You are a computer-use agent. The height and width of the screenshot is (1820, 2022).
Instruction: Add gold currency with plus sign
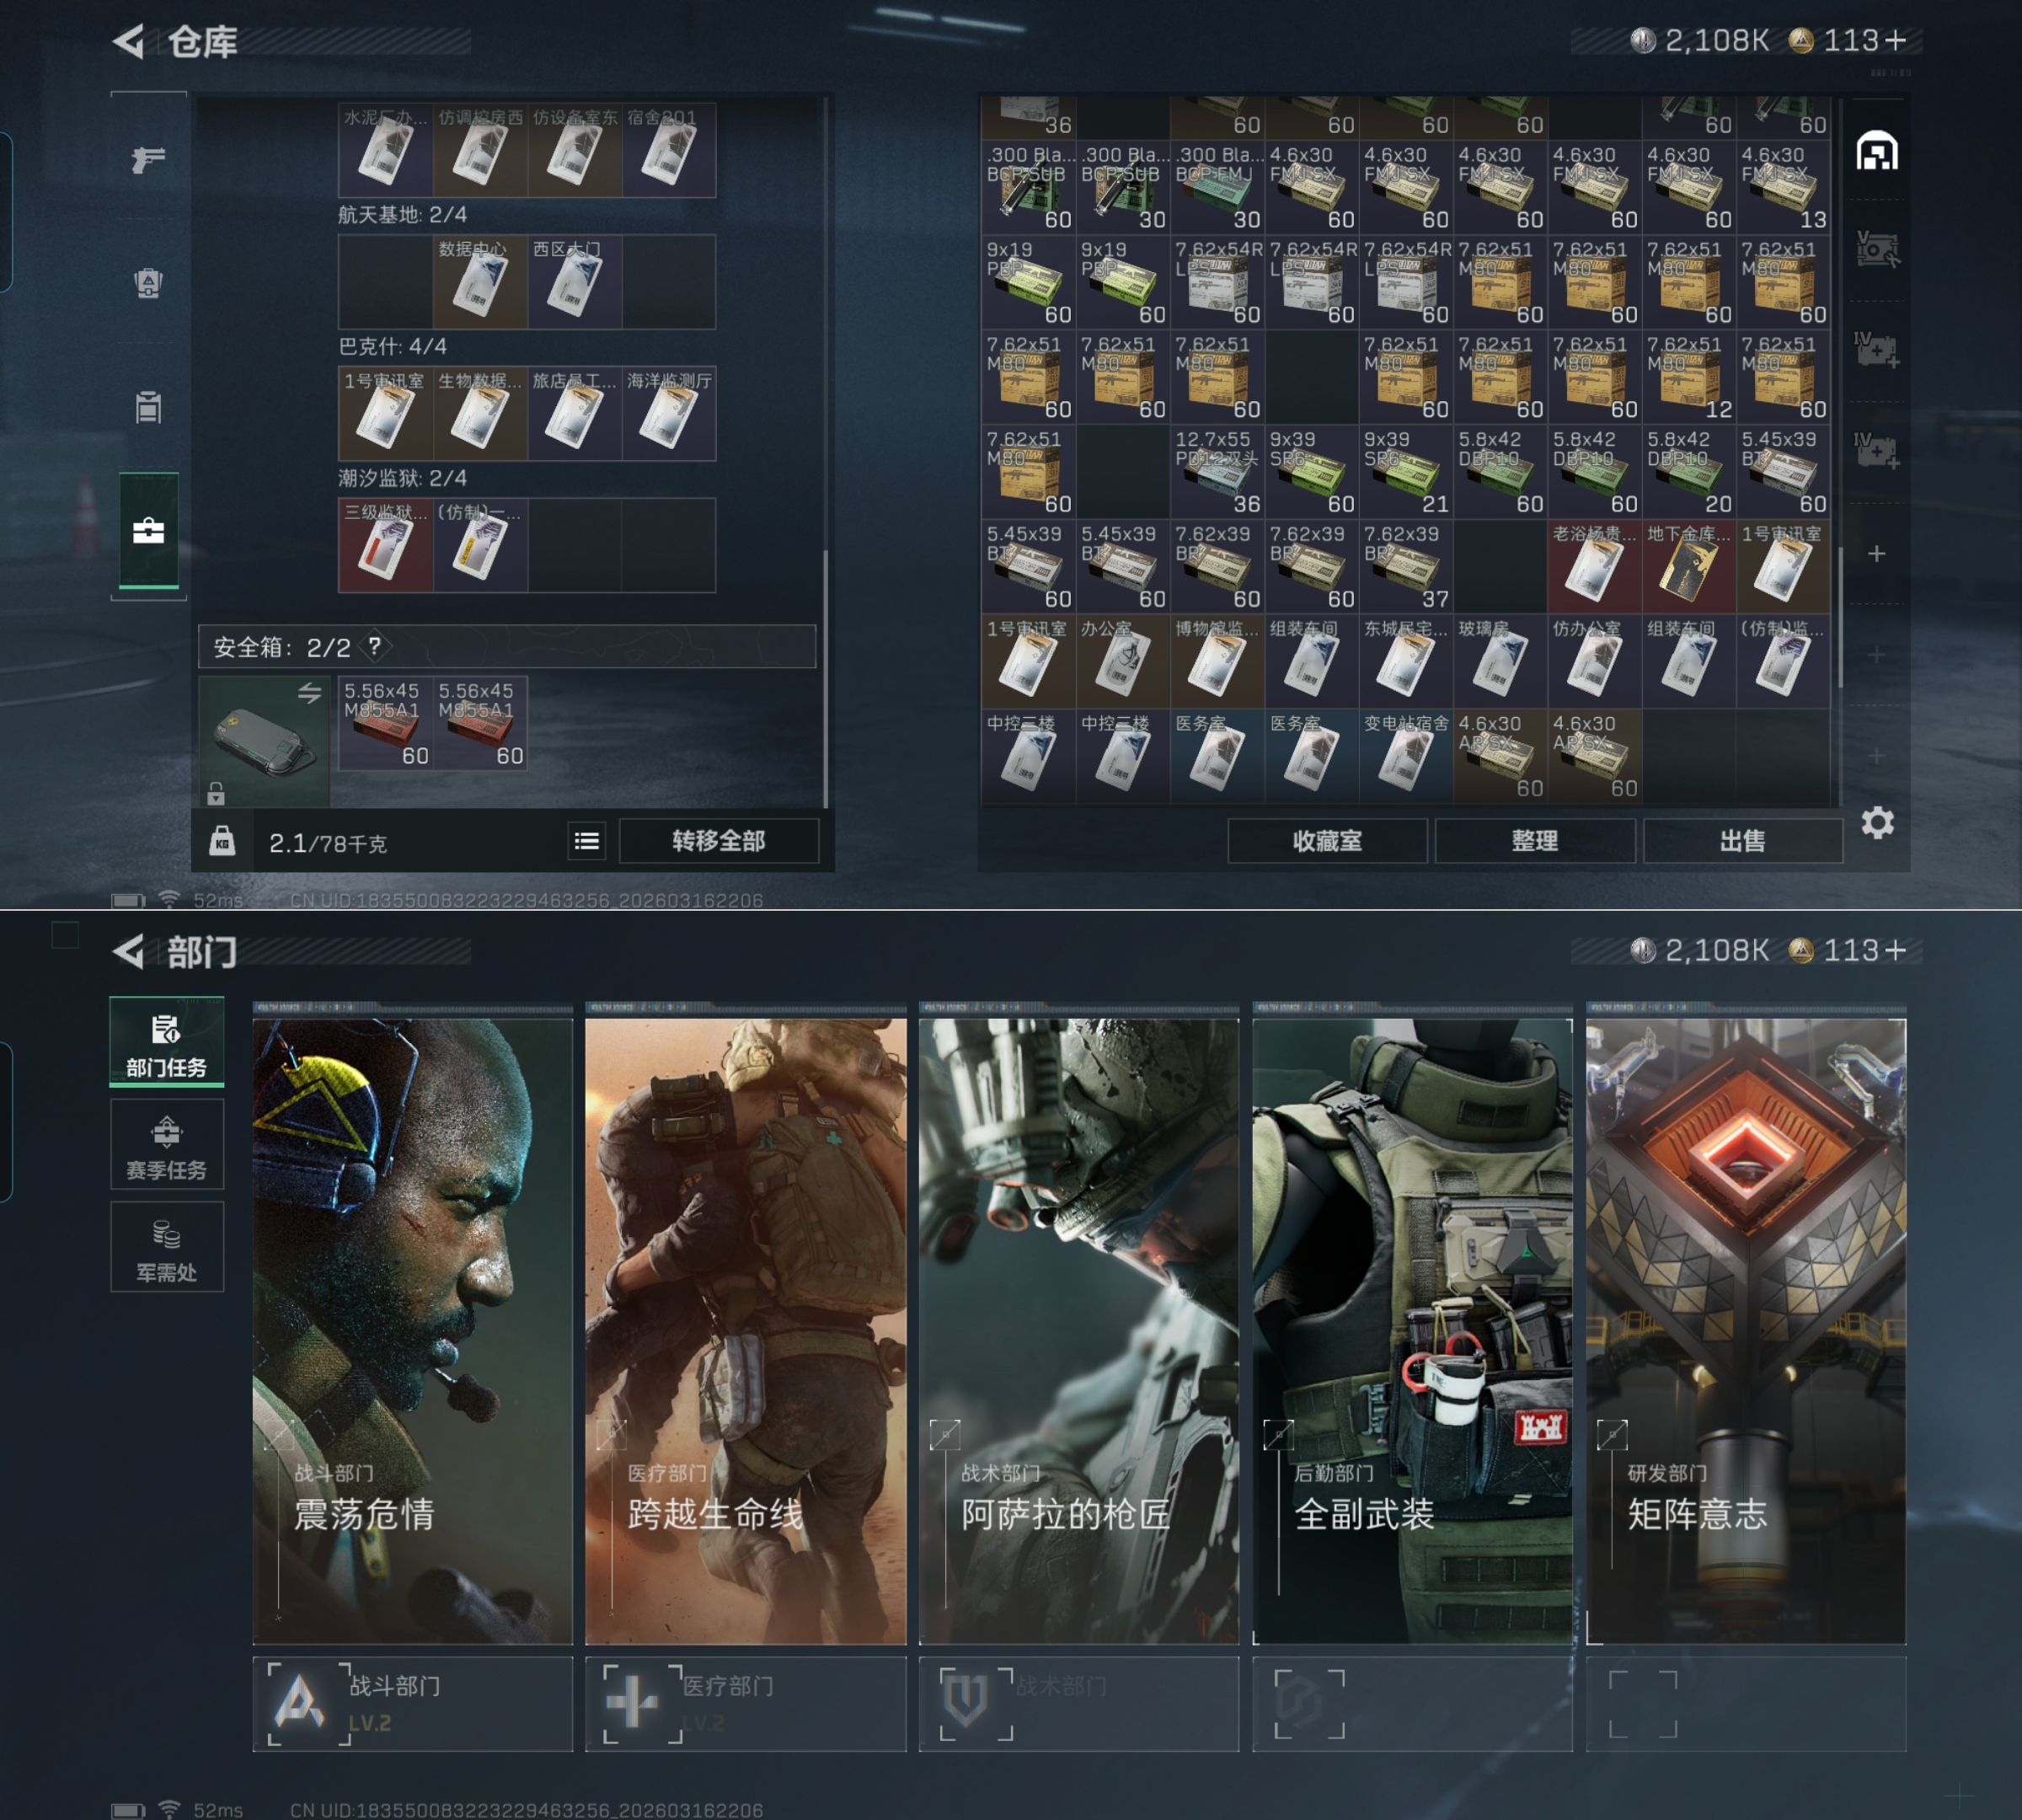pos(1896,40)
